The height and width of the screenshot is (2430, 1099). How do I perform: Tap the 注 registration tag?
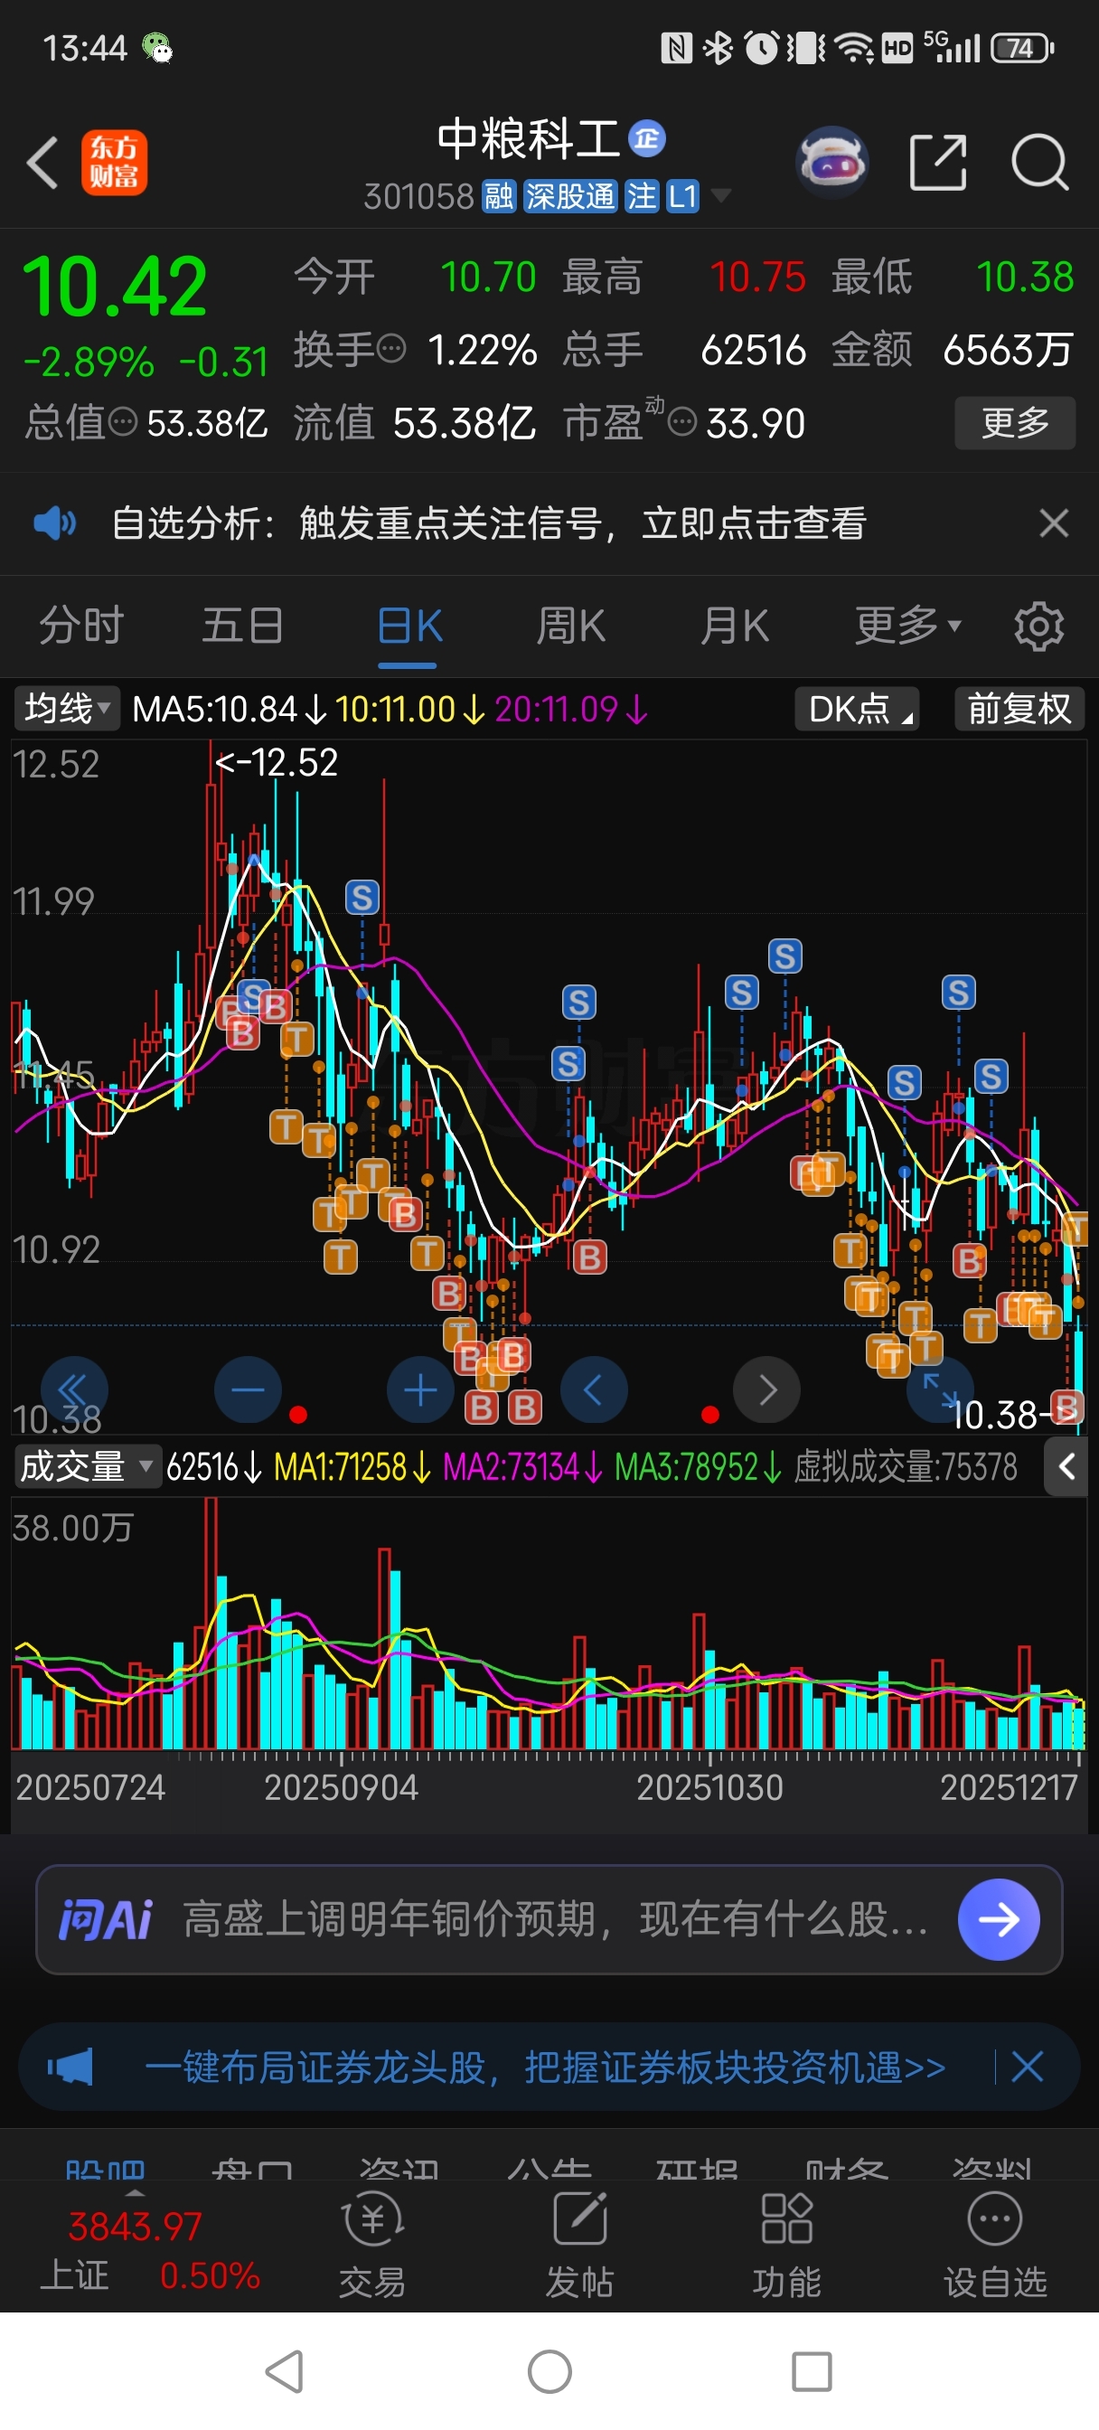(x=642, y=196)
